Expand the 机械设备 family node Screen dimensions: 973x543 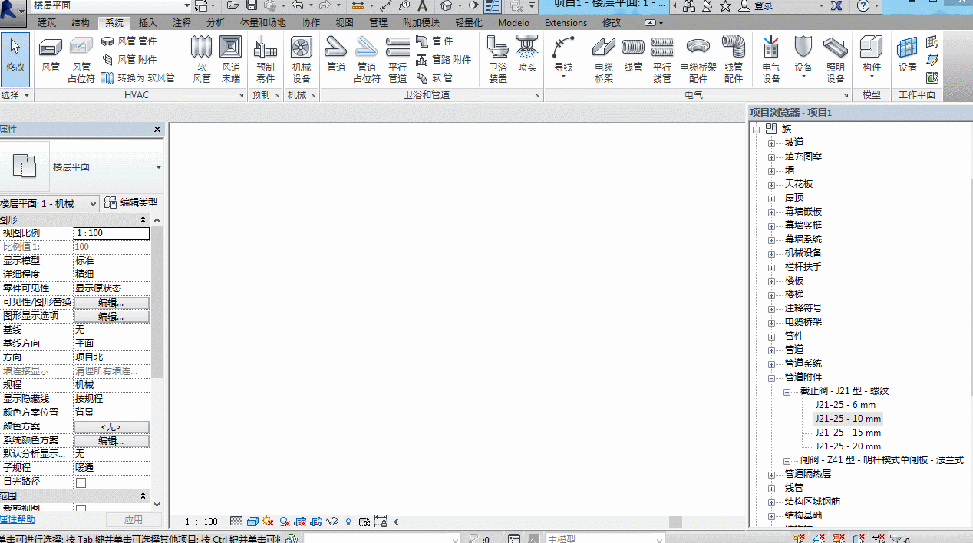point(771,253)
